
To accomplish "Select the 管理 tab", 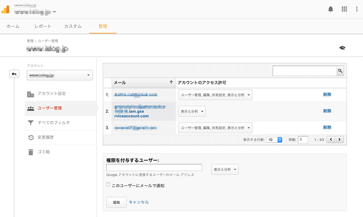I will tap(103, 26).
